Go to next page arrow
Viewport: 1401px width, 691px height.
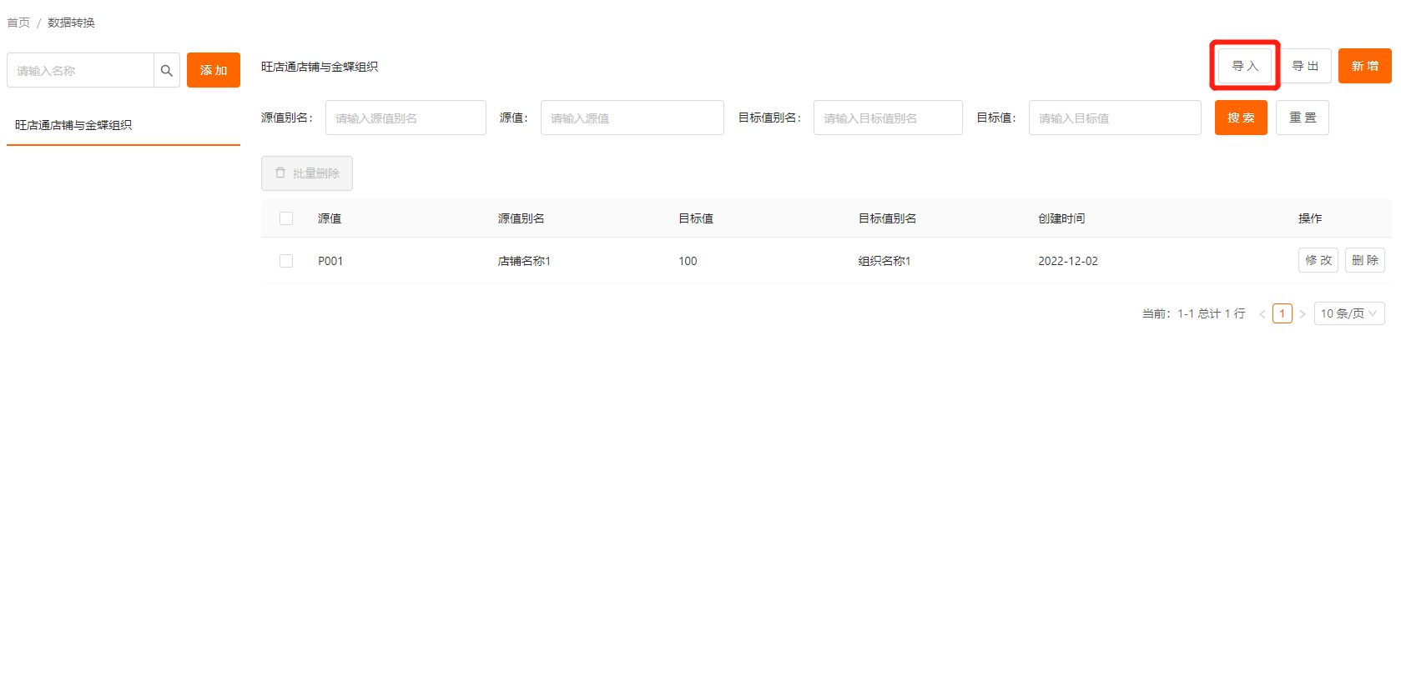pyautogui.click(x=1303, y=314)
